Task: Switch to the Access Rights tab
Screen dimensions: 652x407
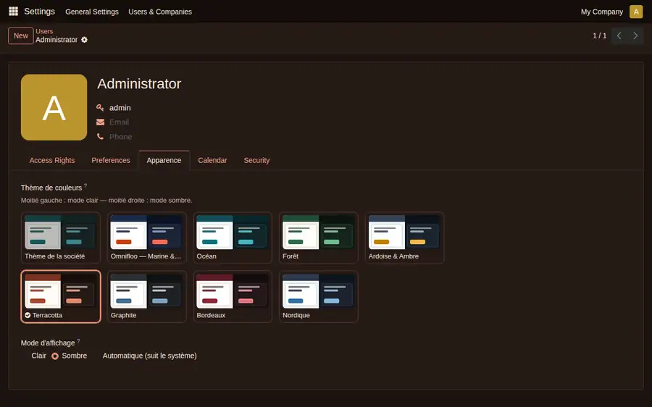Action: click(x=52, y=161)
